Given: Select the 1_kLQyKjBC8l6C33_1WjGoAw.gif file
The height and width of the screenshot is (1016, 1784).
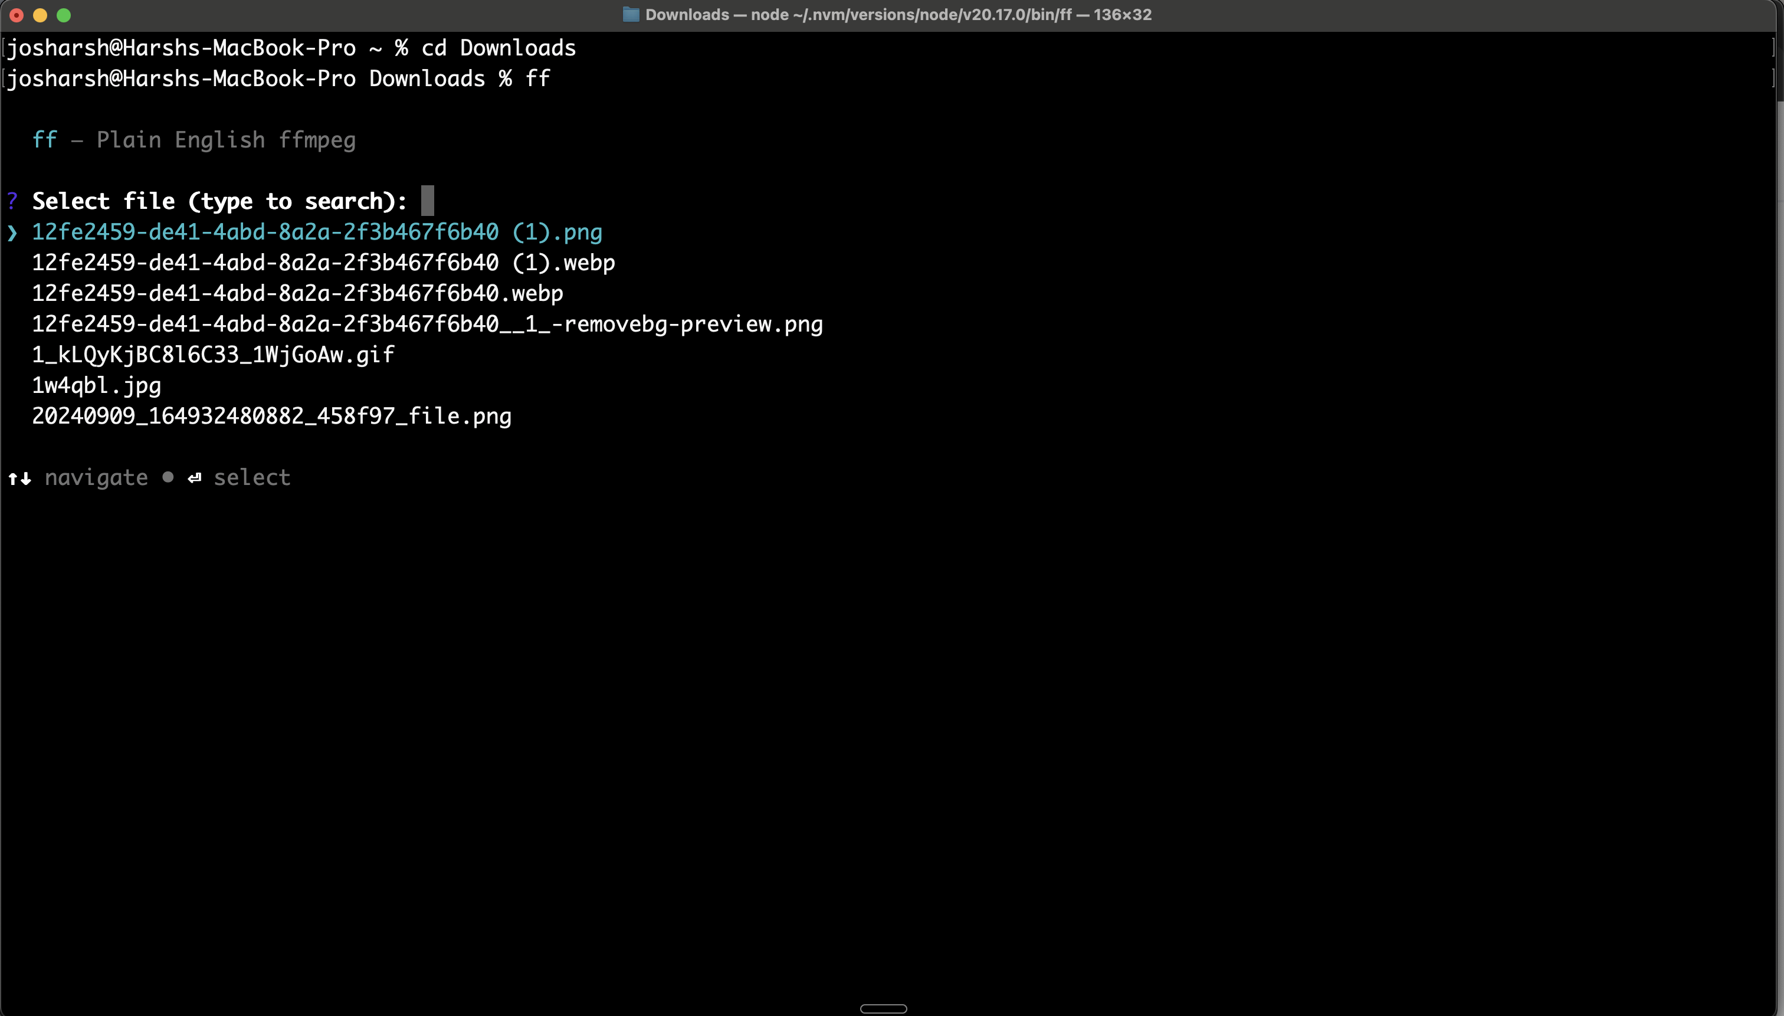Looking at the screenshot, I should tap(213, 355).
